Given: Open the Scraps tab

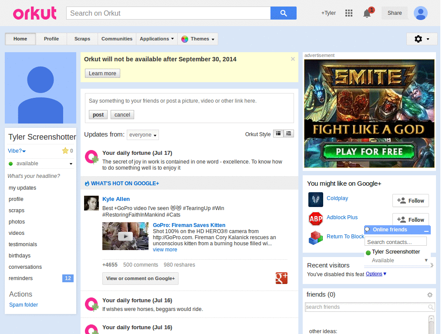Looking at the screenshot, I should click(82, 39).
